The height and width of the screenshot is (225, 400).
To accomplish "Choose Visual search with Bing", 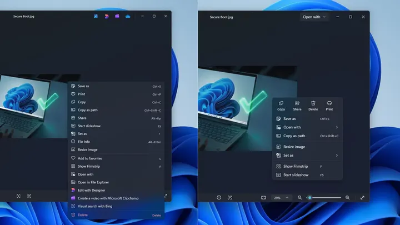I will click(116, 206).
